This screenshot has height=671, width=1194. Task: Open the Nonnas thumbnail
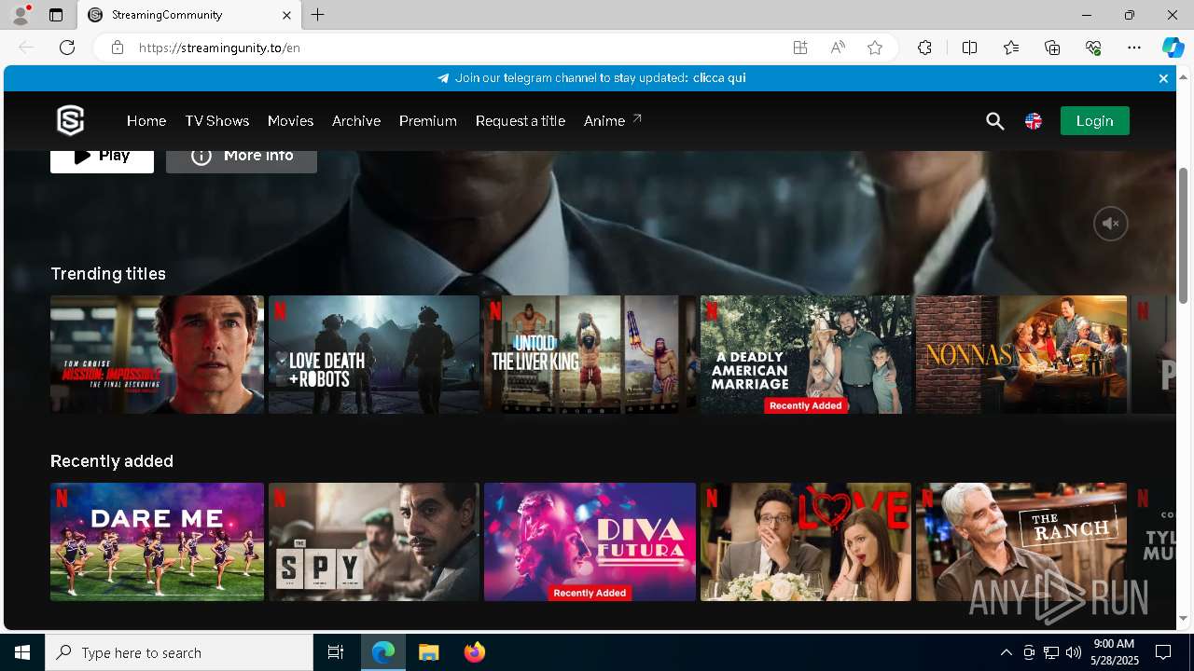1020,354
